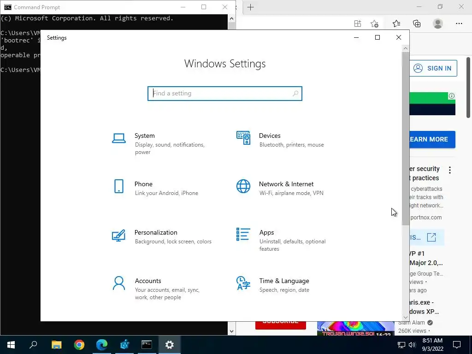
Task: Open the Network & Internet globe icon
Action: (243, 186)
